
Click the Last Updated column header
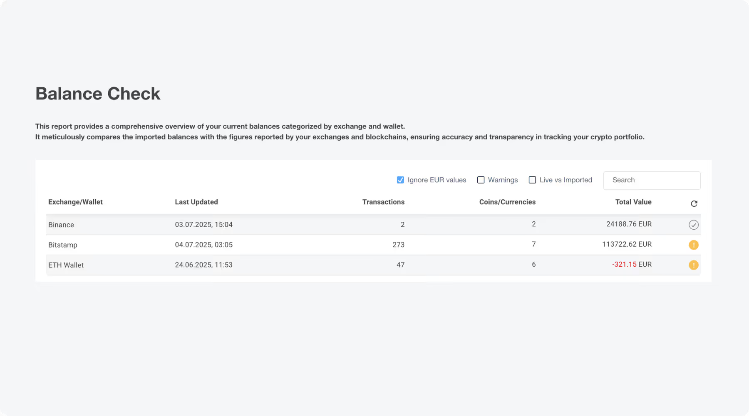[196, 202]
